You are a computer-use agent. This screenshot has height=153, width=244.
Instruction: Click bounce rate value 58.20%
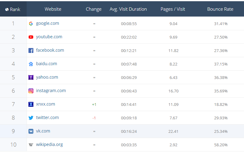(x=221, y=145)
